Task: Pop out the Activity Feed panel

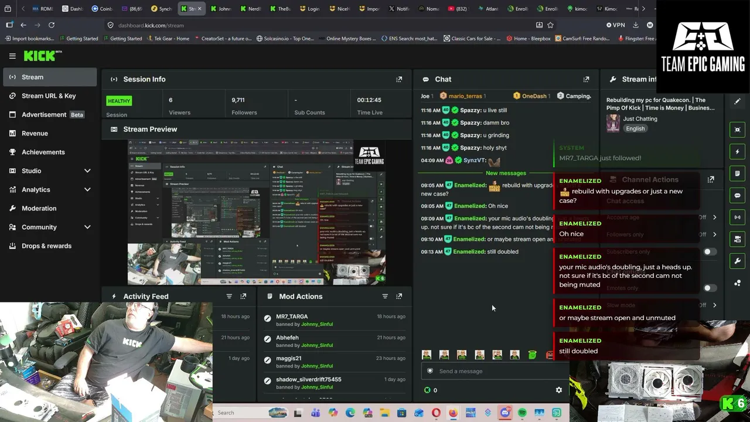Action: pyautogui.click(x=243, y=297)
